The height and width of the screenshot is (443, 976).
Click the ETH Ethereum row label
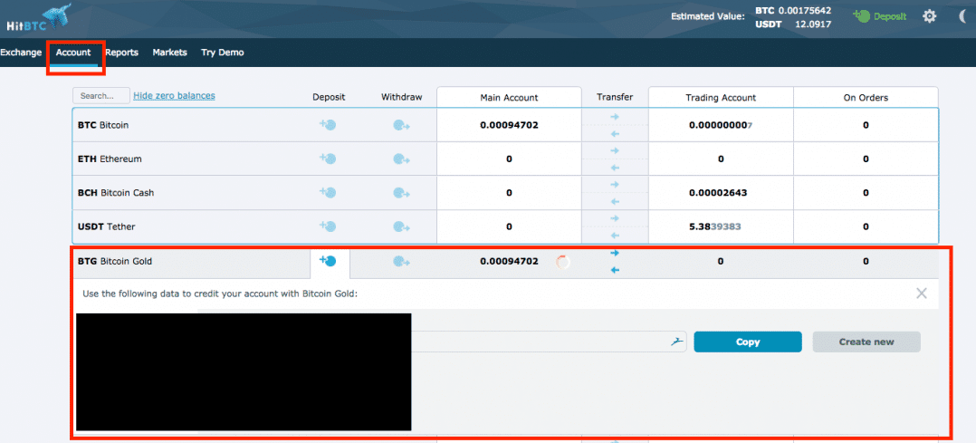110,159
